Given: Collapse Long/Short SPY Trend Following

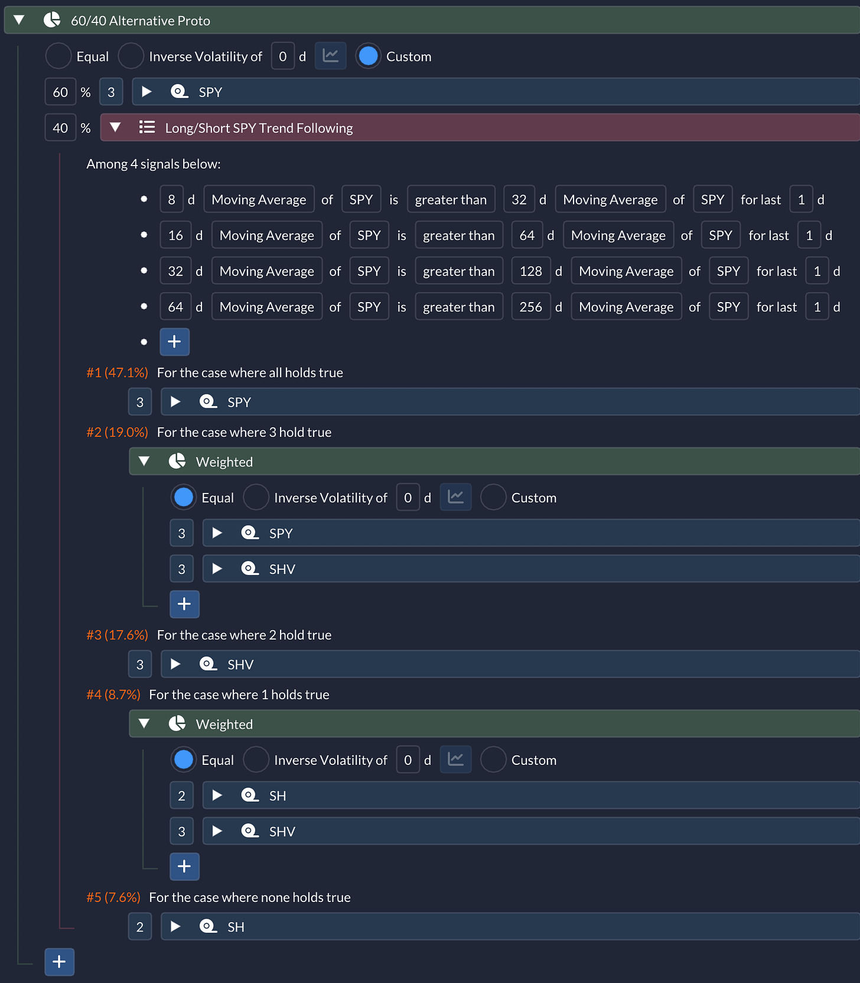Looking at the screenshot, I should pos(115,127).
